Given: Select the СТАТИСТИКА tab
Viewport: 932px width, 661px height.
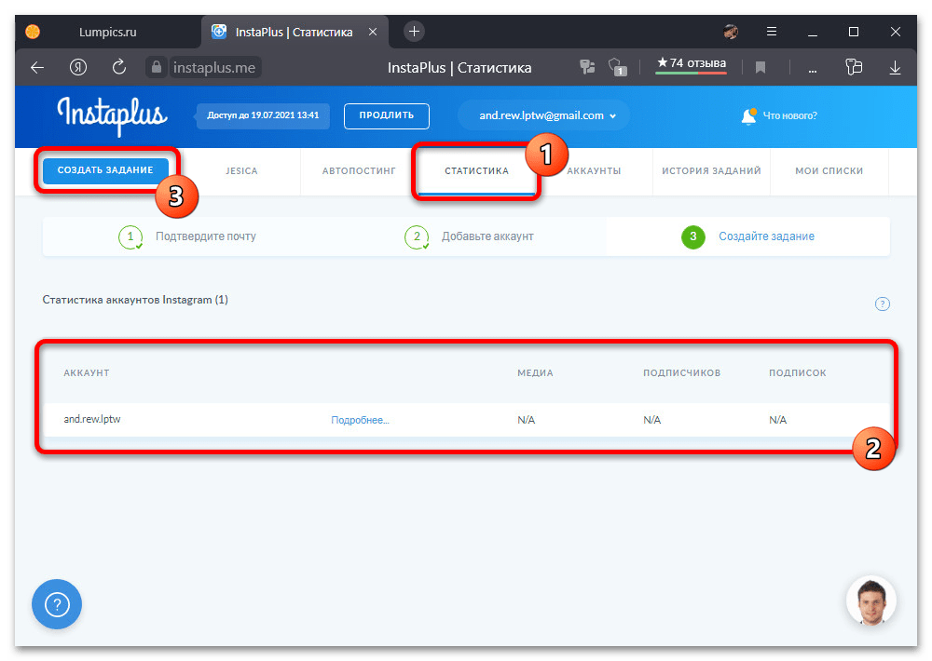Looking at the screenshot, I should click(476, 171).
